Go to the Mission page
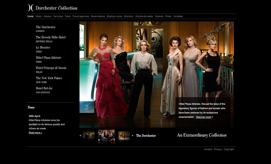This screenshot has height=164, width=271. 47,16
